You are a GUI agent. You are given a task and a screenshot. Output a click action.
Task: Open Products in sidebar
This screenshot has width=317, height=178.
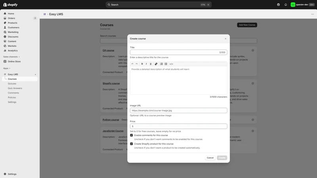point(12,23)
